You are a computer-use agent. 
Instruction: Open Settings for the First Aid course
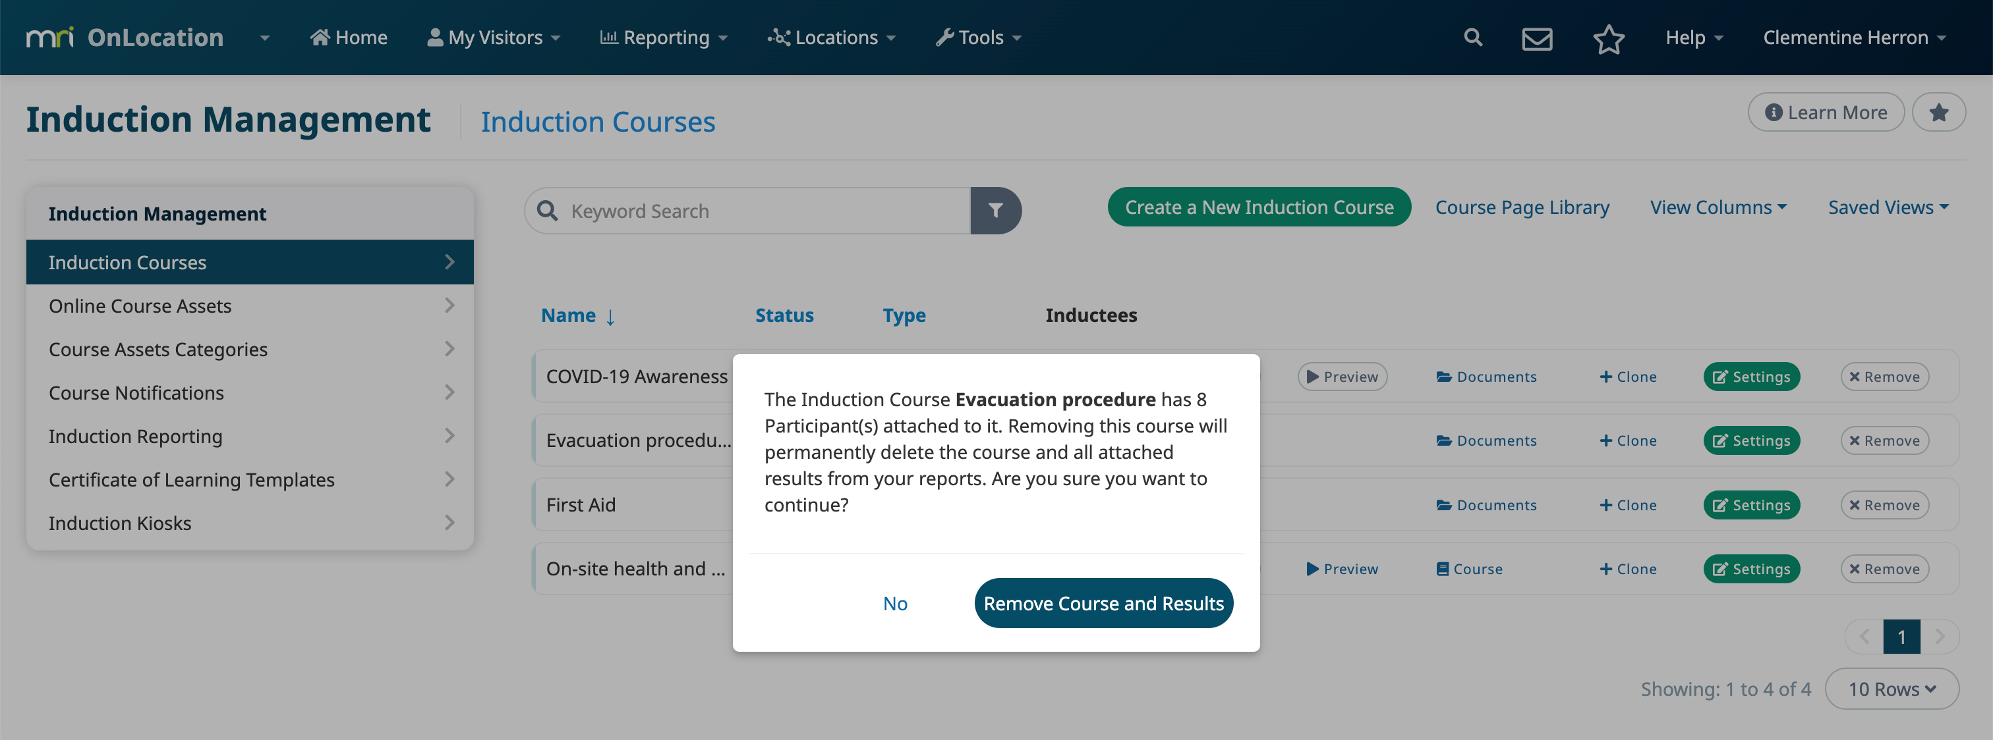pos(1752,505)
